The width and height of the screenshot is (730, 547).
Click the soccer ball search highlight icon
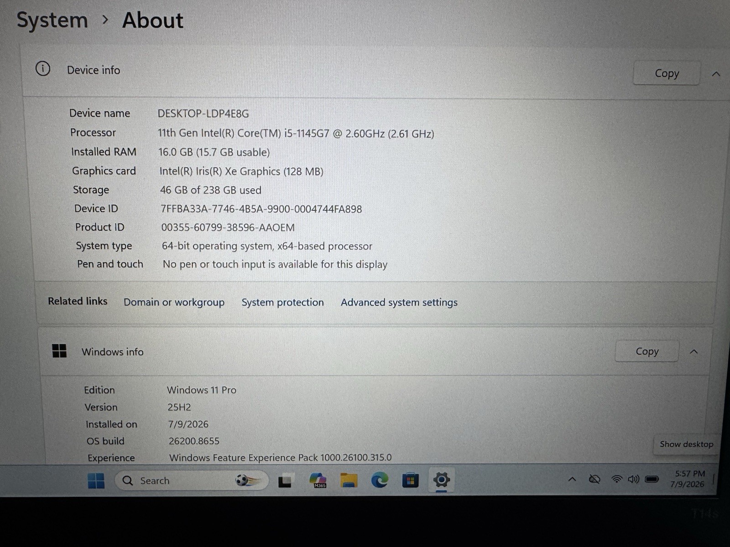(x=248, y=480)
